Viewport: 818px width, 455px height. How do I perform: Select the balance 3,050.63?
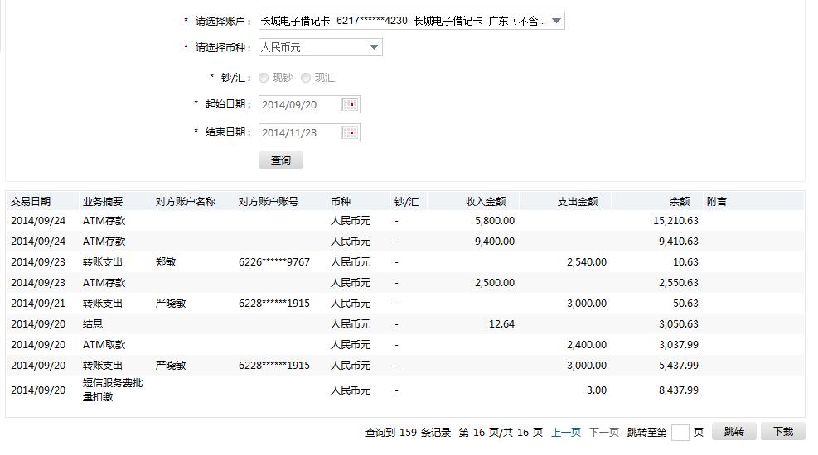(678, 323)
